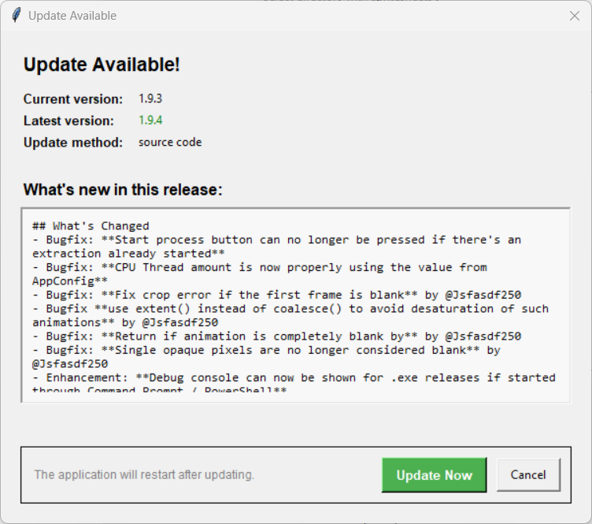592x524 pixels.
Task: Click the 'Single opaque pixels' bugfix line
Action: coord(266,357)
